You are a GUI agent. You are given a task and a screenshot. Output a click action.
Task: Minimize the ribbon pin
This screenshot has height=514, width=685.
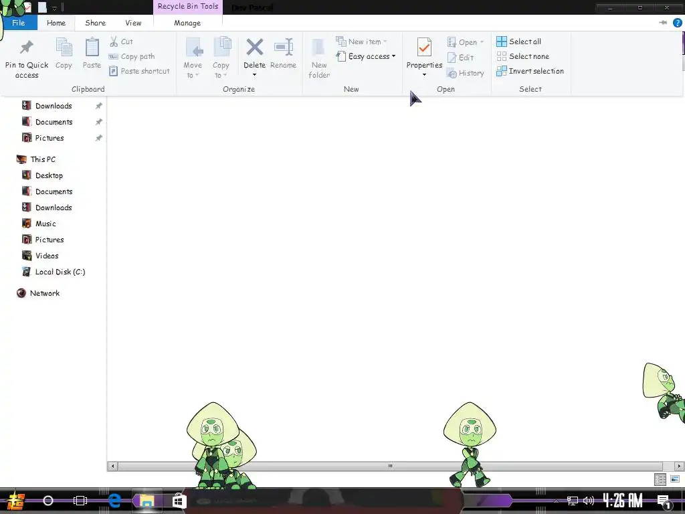click(663, 23)
